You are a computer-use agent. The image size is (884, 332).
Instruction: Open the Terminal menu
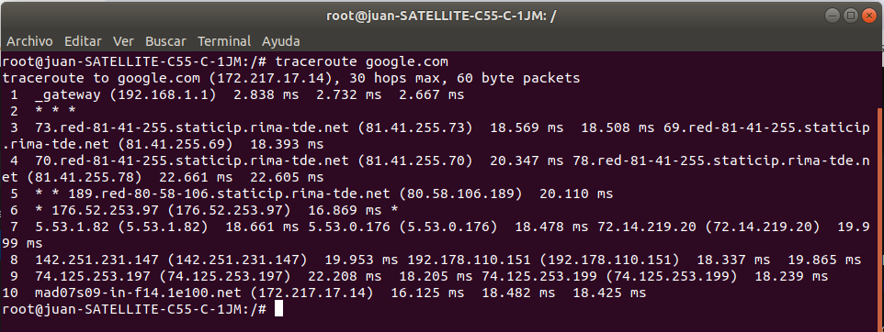click(224, 41)
